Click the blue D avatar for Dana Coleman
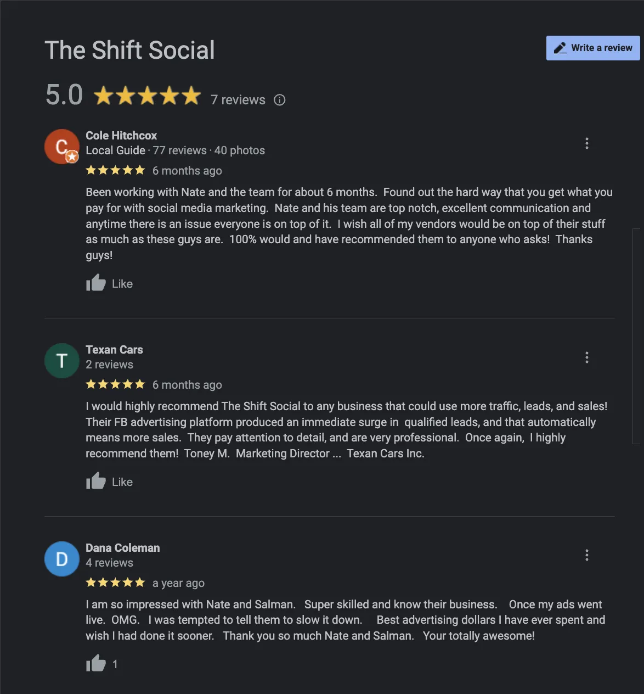Image resolution: width=644 pixels, height=694 pixels. point(62,559)
